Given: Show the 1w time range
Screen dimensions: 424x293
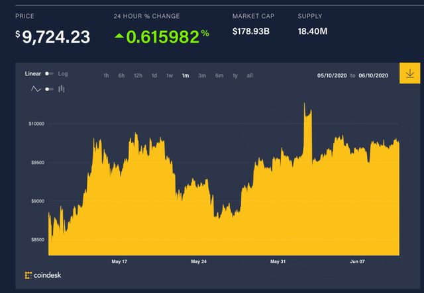Looking at the screenshot, I should point(170,75).
